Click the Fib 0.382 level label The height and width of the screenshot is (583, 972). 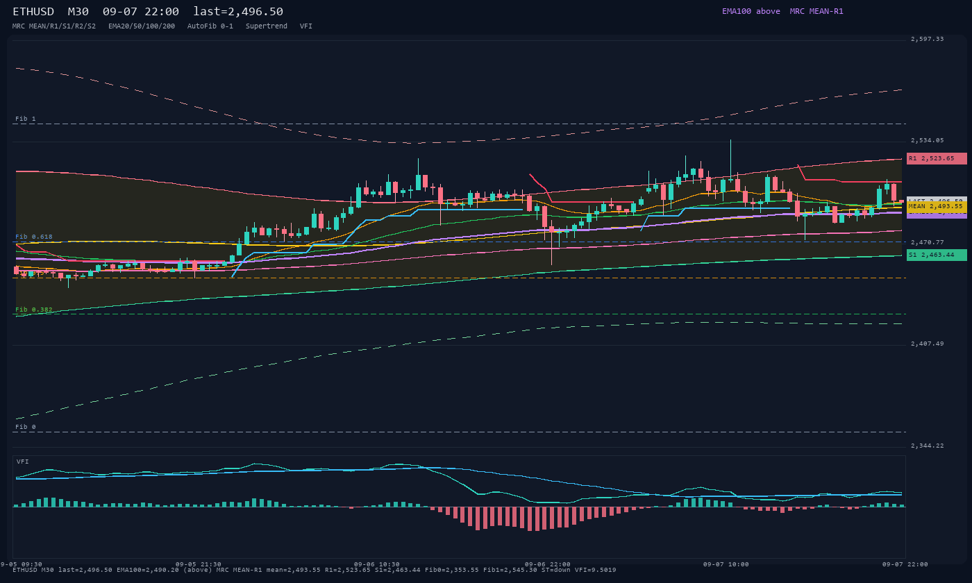pos(34,310)
